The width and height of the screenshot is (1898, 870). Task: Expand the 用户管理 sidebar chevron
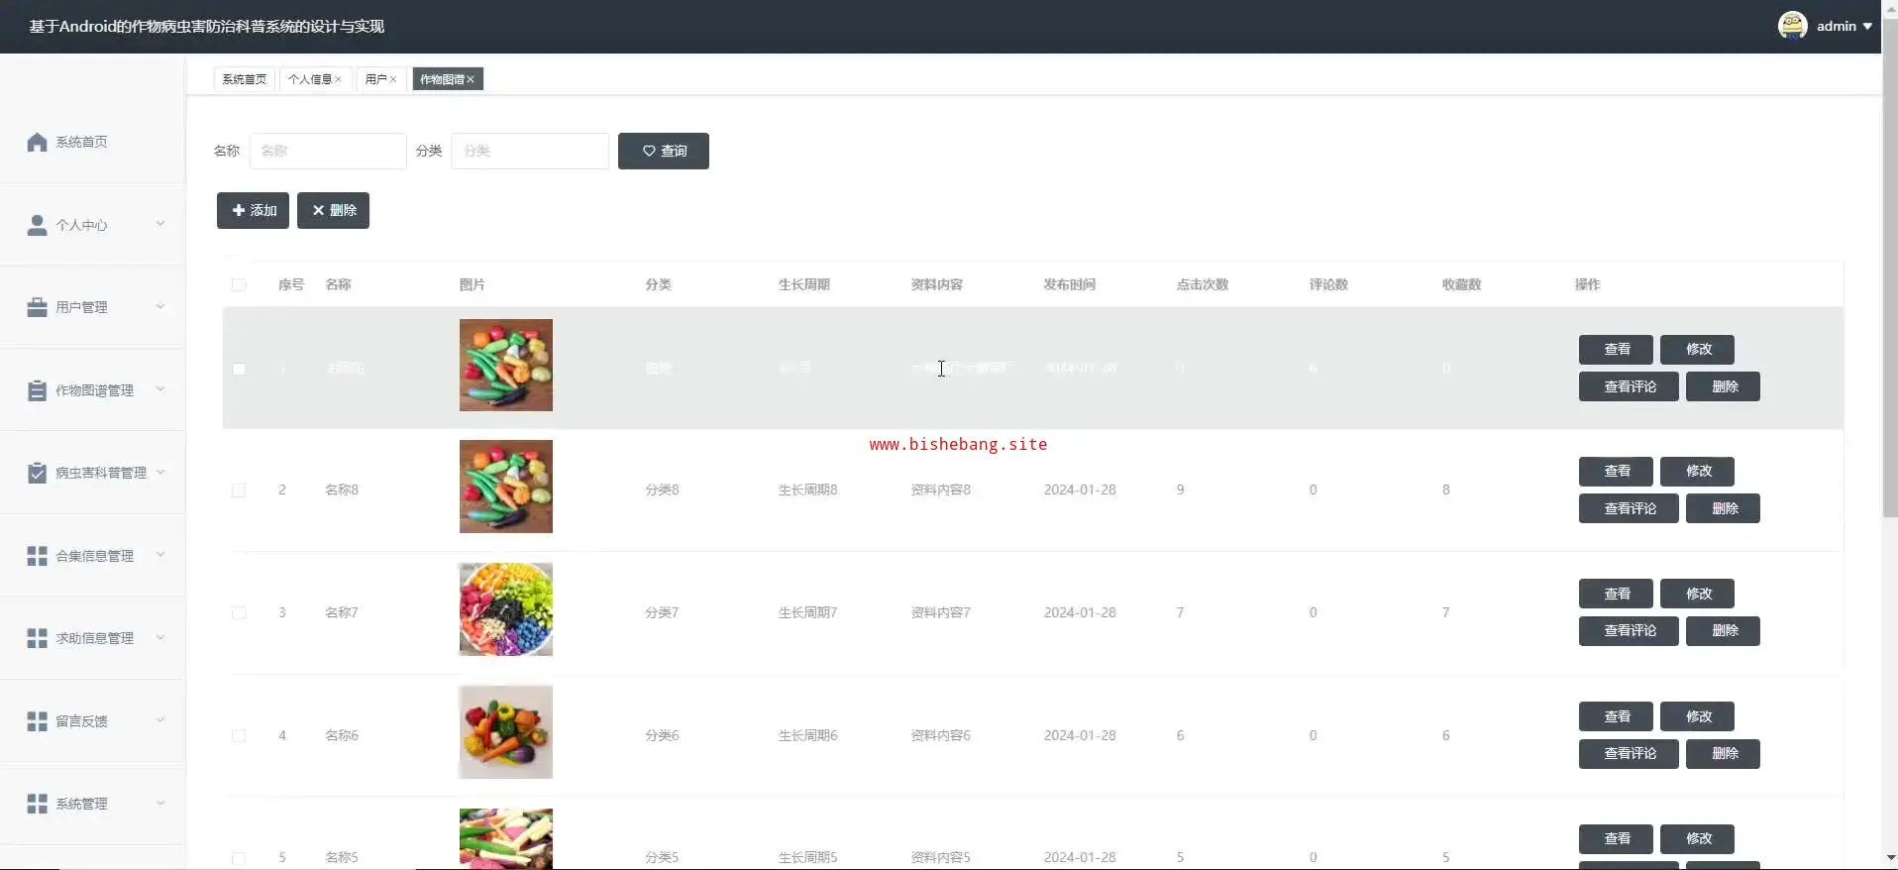160,306
